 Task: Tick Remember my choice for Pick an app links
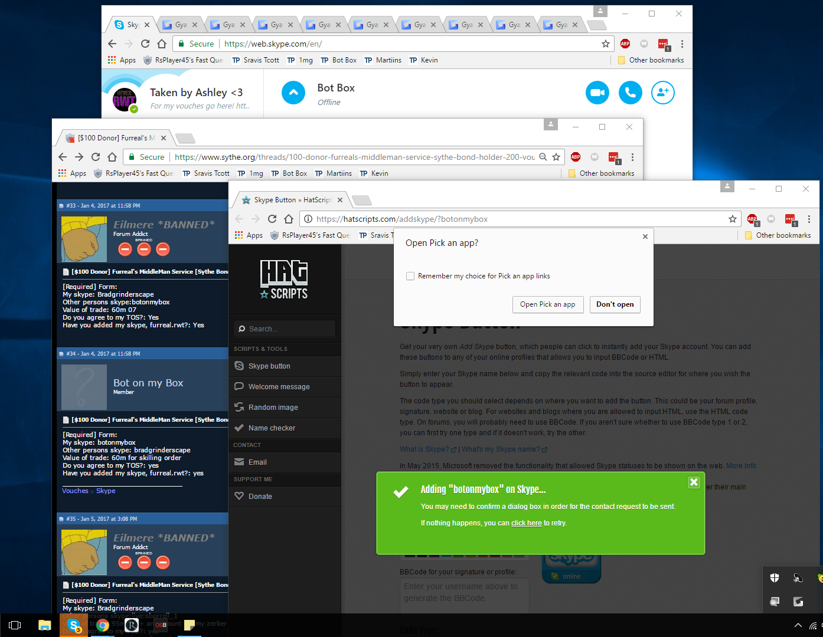point(410,276)
